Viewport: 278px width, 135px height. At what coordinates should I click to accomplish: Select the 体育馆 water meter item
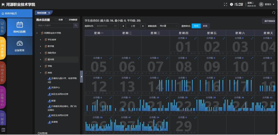pos(55,122)
